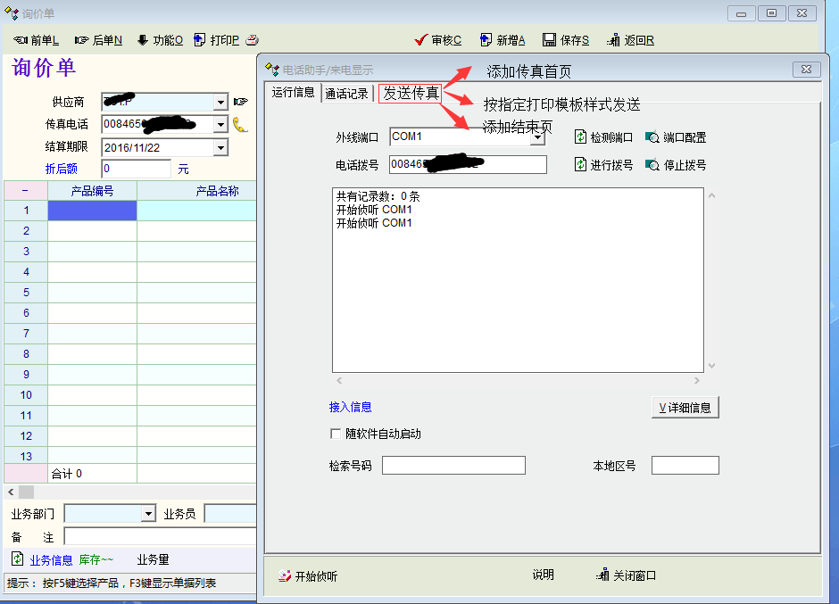
Task: Click the 检测端口 detect port icon
Action: 581,137
